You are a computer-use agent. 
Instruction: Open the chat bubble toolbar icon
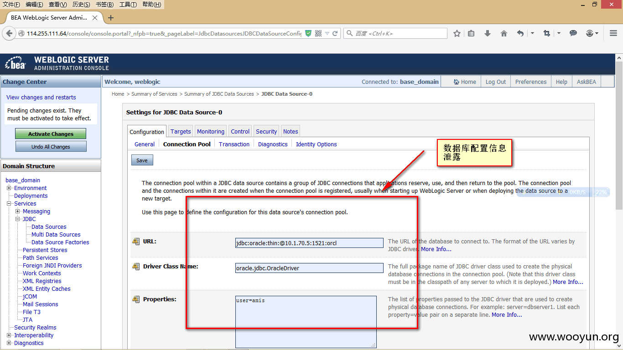point(573,33)
